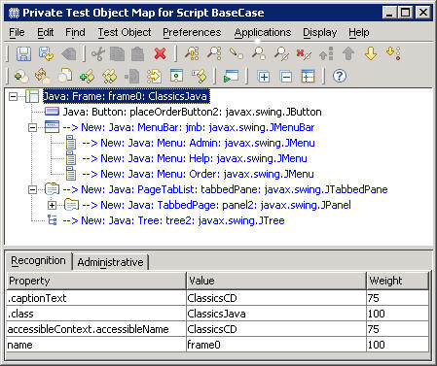Click the orange refresh arrows icon
Image resolution: width=437 pixels, height=366 pixels.
tap(42, 77)
